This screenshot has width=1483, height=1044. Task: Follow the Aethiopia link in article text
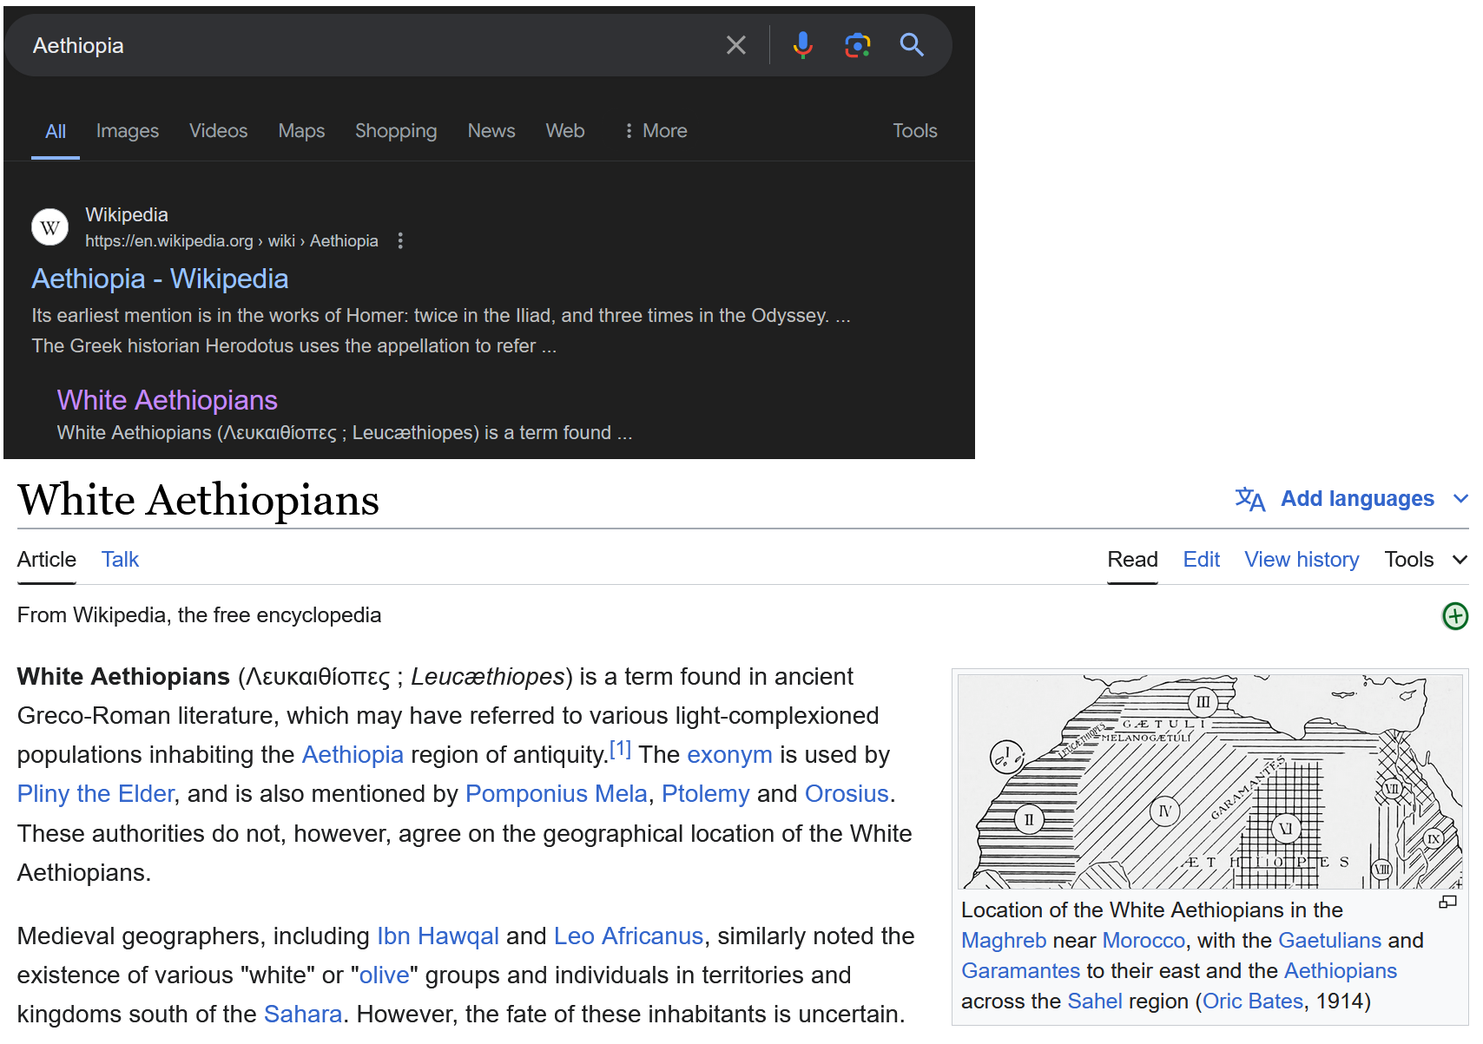point(353,755)
